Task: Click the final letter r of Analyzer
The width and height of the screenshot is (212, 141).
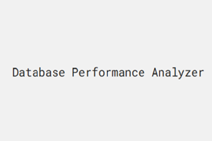Action: (x=201, y=72)
